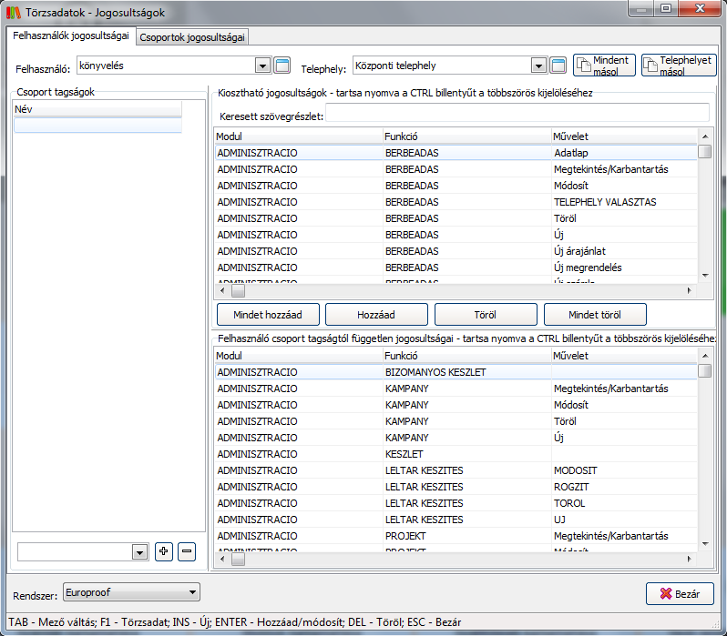Switch to Csoportok jogosultságai tab
This screenshot has width=727, height=636.
click(192, 37)
